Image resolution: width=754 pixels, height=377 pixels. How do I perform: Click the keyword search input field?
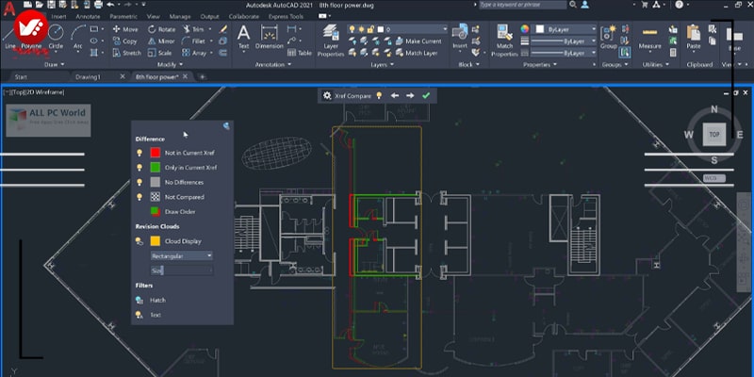pos(523,5)
